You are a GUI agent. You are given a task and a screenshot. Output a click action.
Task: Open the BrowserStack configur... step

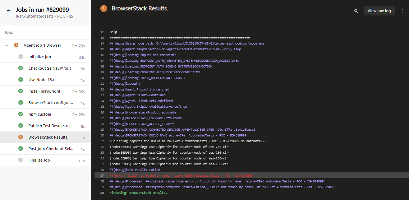(x=45, y=103)
